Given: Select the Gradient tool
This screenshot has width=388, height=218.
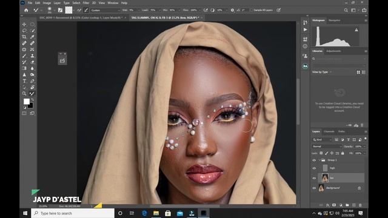Looking at the screenshot, I should (x=24, y=68).
